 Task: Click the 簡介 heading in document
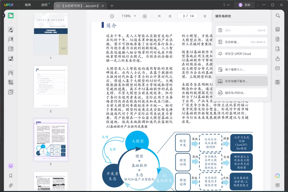pyautogui.click(x=111, y=26)
